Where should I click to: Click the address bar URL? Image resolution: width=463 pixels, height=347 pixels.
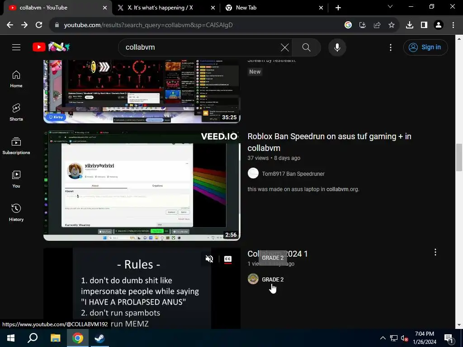[x=148, y=25]
